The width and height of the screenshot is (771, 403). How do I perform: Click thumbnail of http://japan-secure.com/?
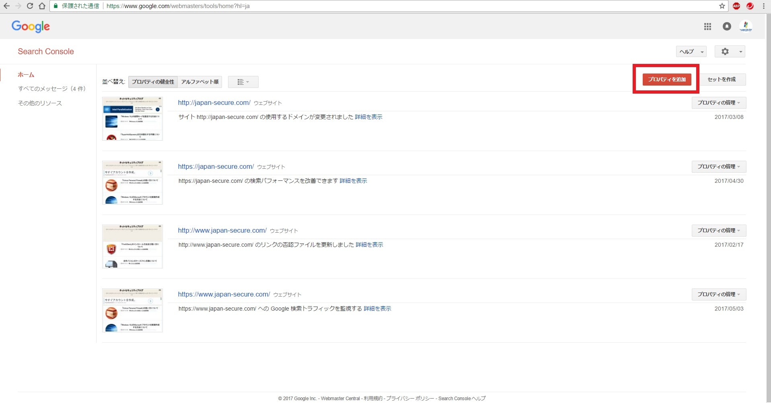[132, 119]
